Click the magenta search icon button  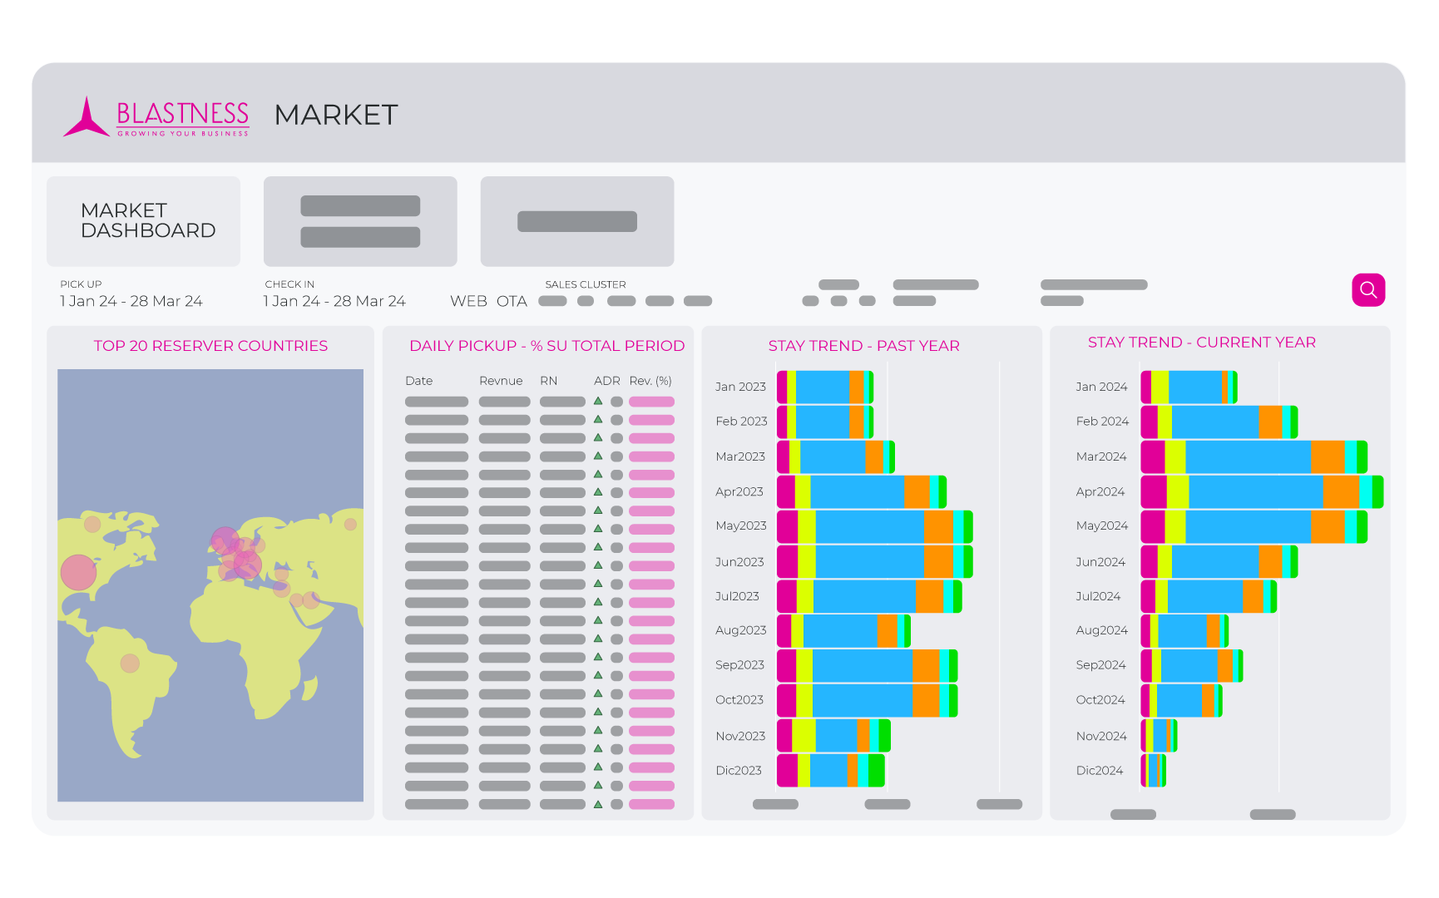pyautogui.click(x=1368, y=290)
